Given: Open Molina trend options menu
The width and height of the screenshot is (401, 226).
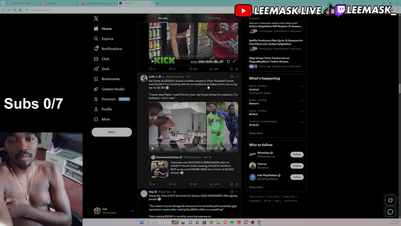Looking at the screenshot, I should 302,111.
